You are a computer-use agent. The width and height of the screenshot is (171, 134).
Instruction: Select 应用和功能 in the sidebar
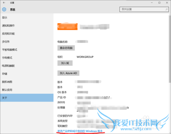click(27, 34)
